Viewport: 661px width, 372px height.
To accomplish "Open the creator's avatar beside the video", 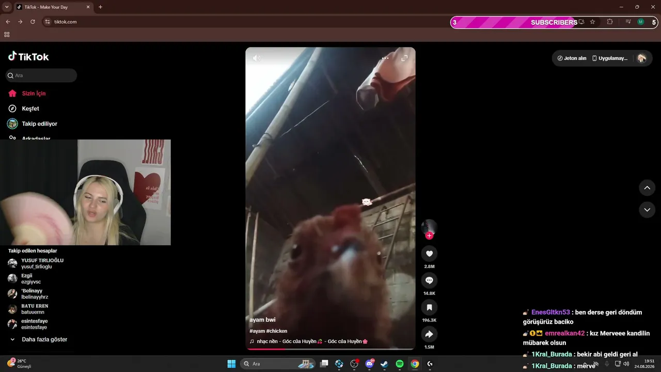I will click(429, 227).
